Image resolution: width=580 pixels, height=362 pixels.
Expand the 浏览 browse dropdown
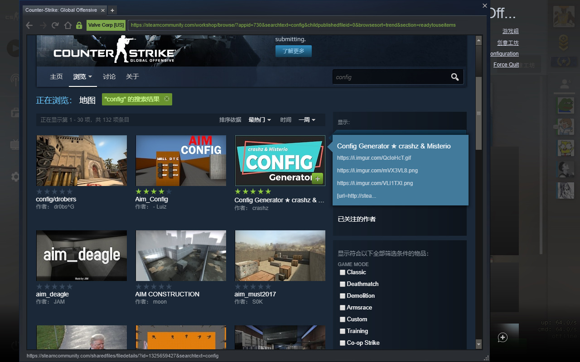83,76
